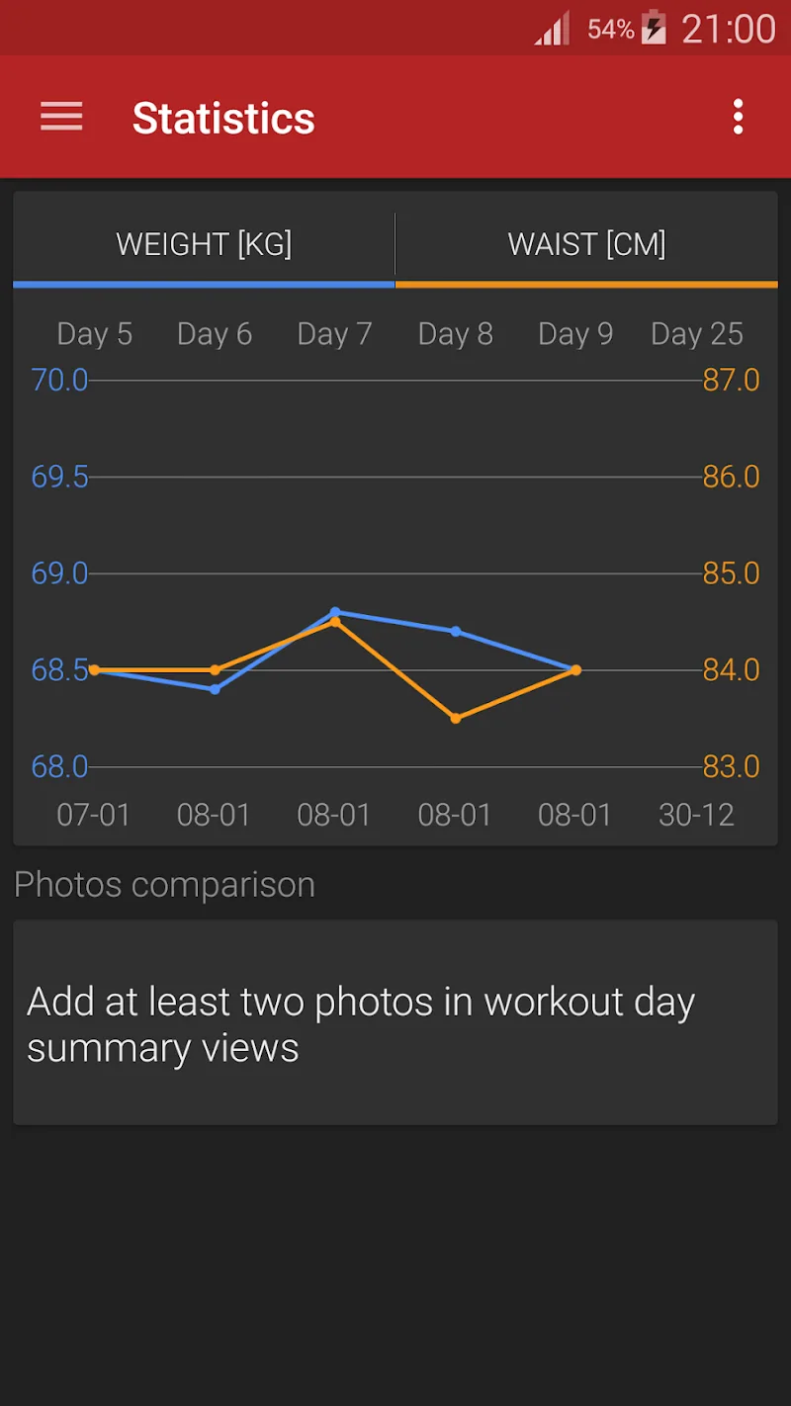Screen dimensions: 791x1406
Task: Tap the Add at least two photos card
Action: 395,1022
